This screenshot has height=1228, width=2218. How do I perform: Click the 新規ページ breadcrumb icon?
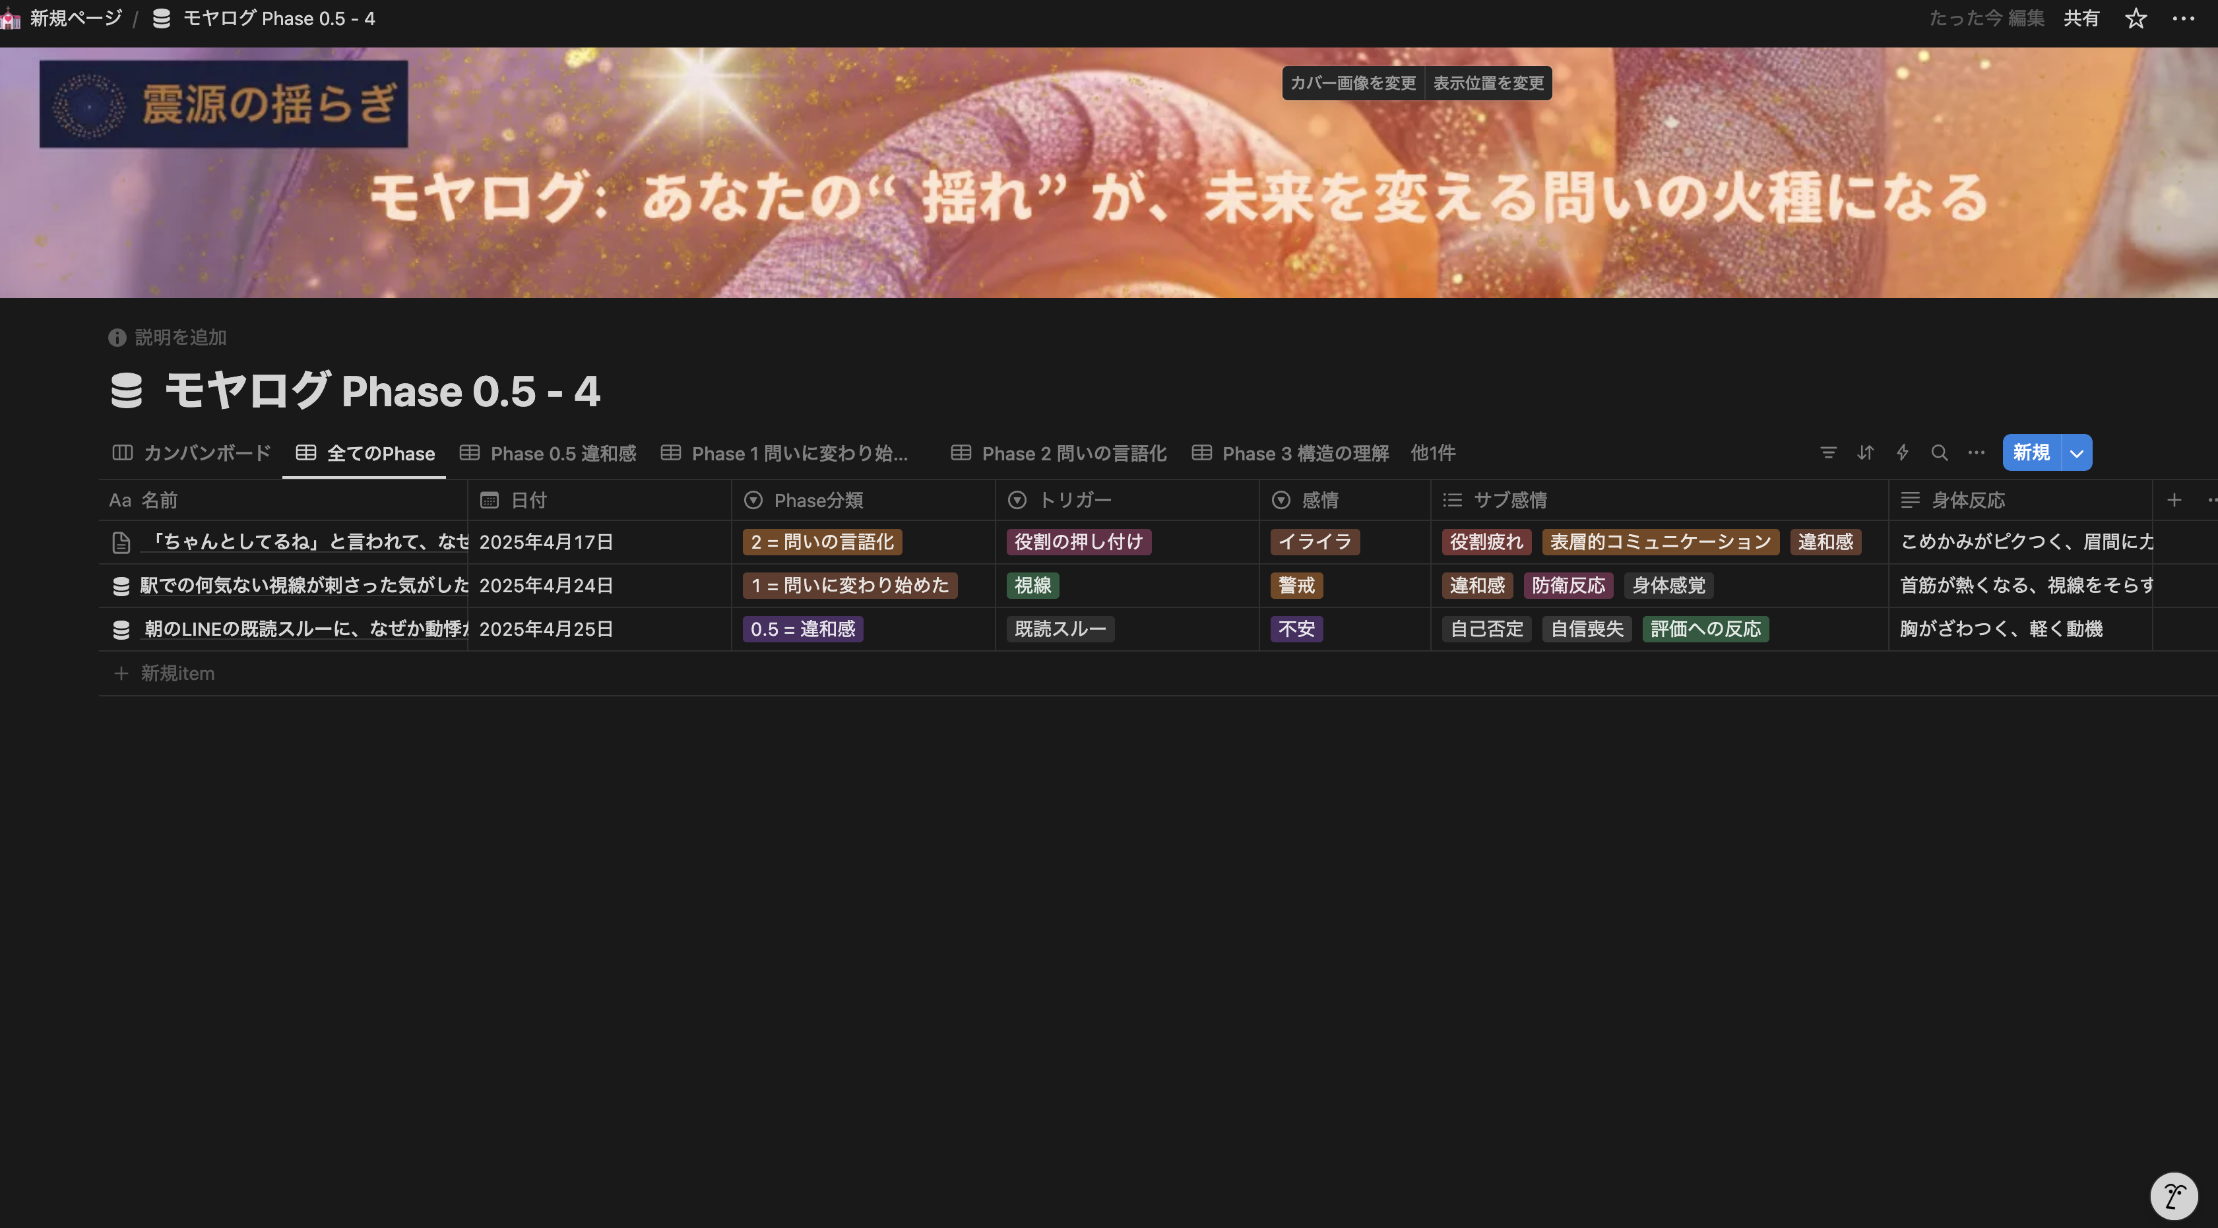point(11,18)
